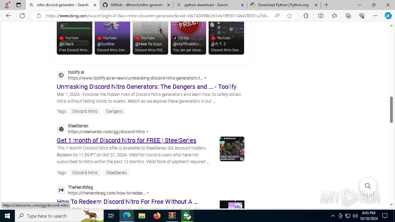Open the volume control icon
The height and width of the screenshot is (222, 395).
pyautogui.click(x=355, y=216)
